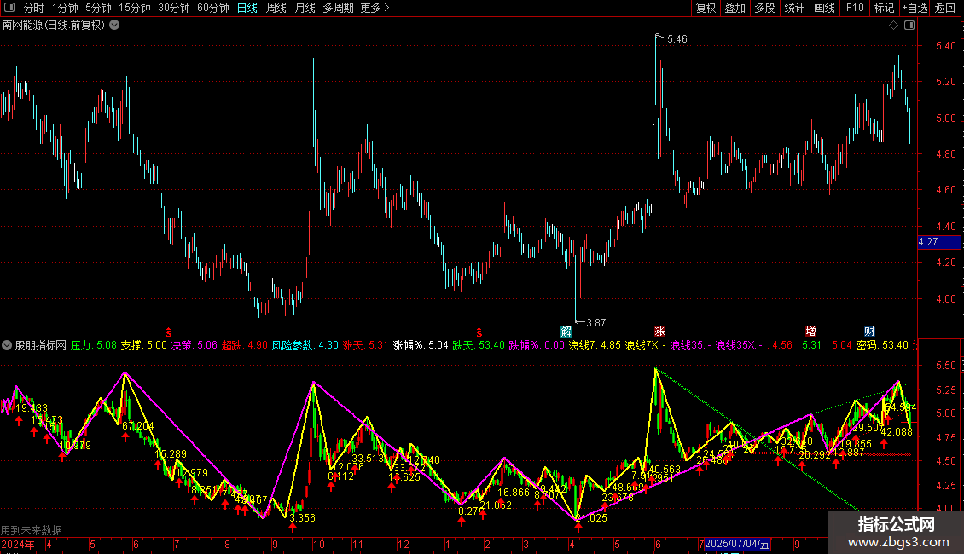
Task: Click the 压力: 5.08 indicator value
Action: click(x=94, y=345)
